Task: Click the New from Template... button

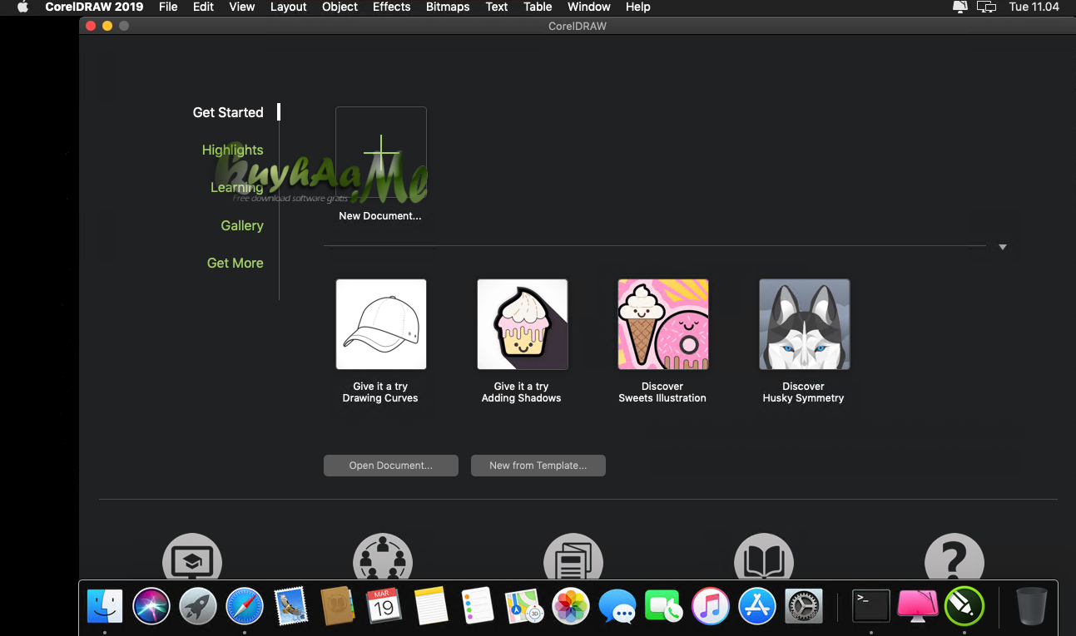Action: tap(538, 466)
